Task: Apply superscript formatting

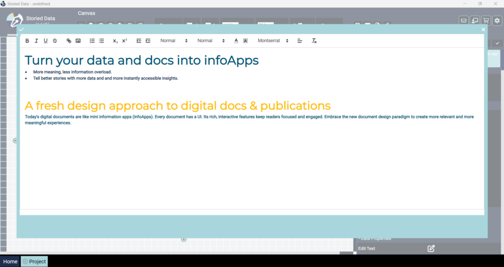Action: (125, 41)
